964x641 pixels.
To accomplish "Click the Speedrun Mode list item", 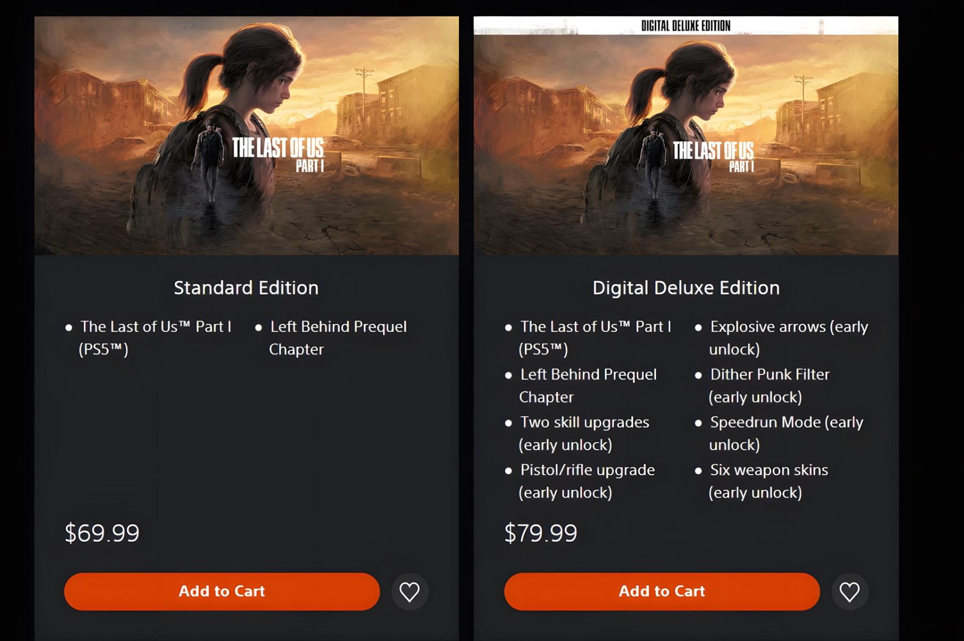I will 786,433.
